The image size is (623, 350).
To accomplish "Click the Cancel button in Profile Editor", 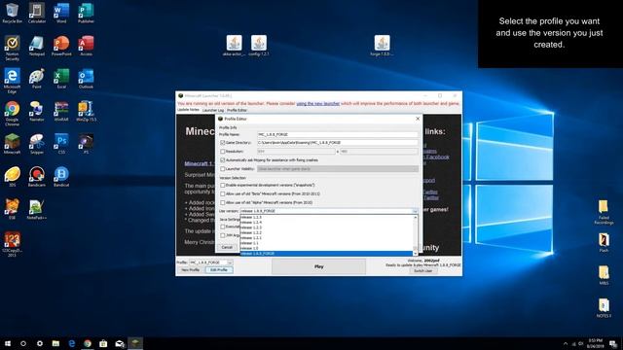I will (227, 247).
